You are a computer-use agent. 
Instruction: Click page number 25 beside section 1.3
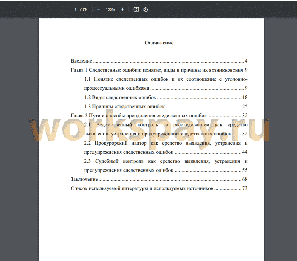tap(245, 106)
